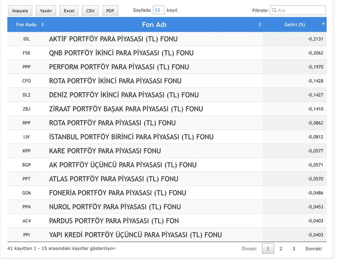Click return value -0,0862
338x259 pixels.
click(x=315, y=123)
